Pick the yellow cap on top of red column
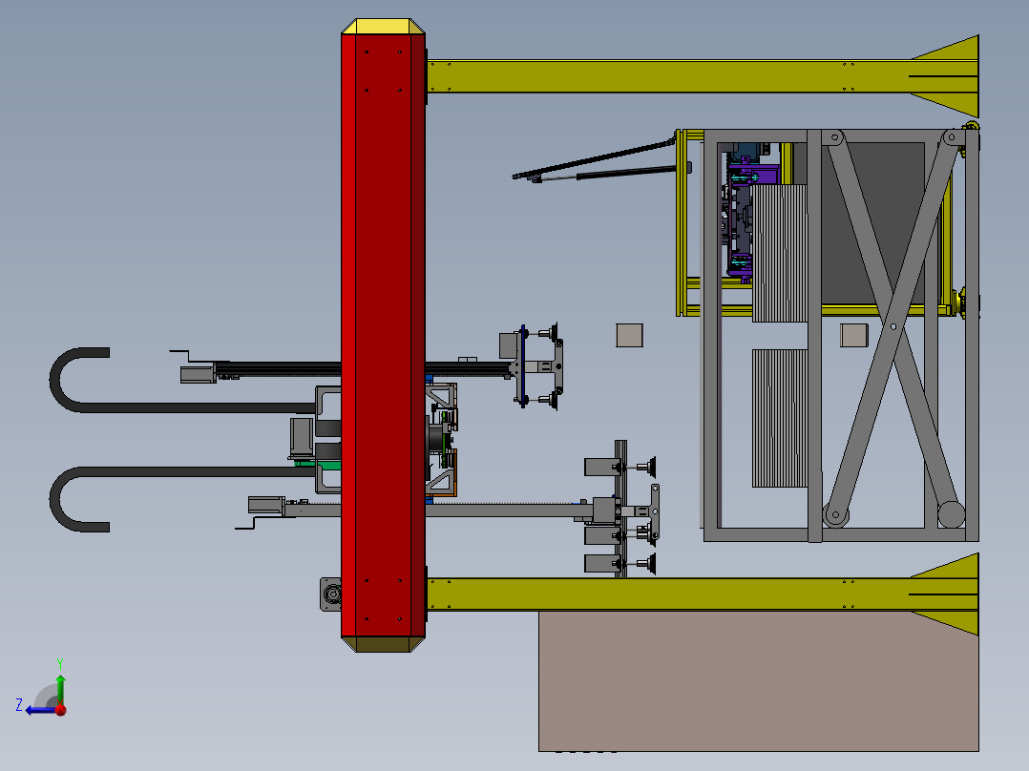This screenshot has height=771, width=1029. point(384,27)
